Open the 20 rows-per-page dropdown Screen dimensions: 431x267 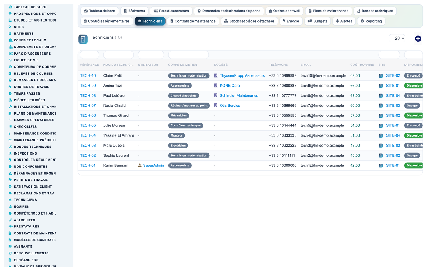click(x=397, y=38)
